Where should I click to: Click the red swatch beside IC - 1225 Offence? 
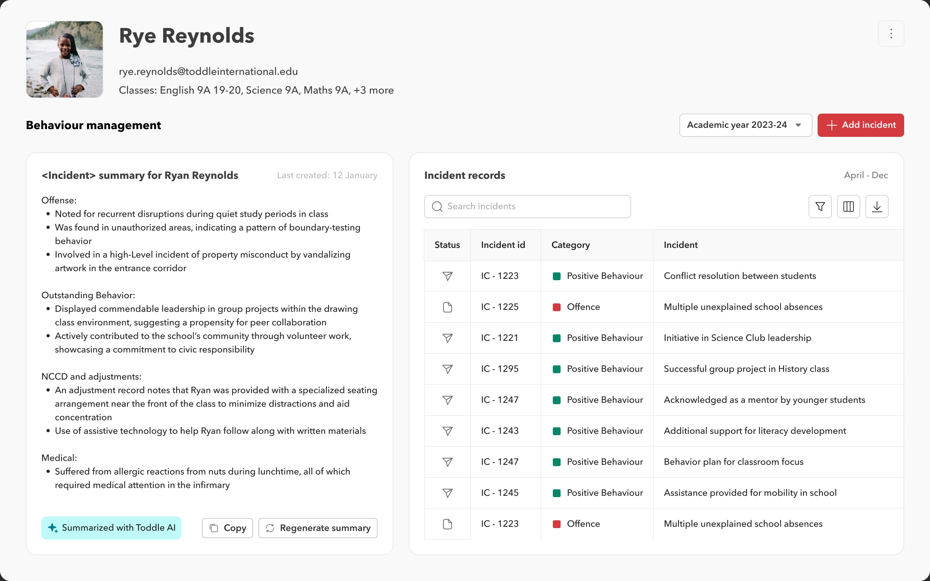pos(557,307)
